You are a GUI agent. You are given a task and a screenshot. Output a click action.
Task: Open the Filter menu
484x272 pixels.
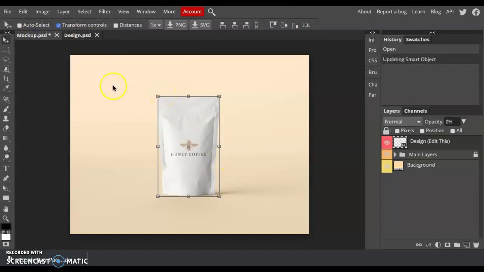(105, 12)
